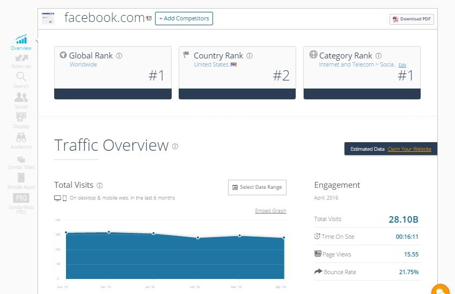Select the Jan '16 data point
Screen dimensions: 455x294
(153, 233)
